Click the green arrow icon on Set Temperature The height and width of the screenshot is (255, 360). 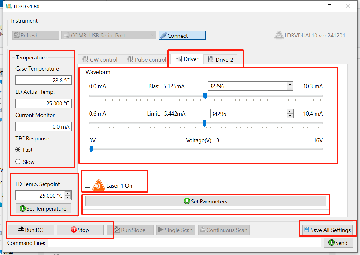[22, 208]
